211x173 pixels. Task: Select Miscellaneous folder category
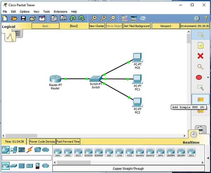(x=38, y=150)
